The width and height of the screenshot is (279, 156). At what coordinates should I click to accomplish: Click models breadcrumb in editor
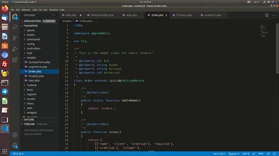[x=67, y=21]
